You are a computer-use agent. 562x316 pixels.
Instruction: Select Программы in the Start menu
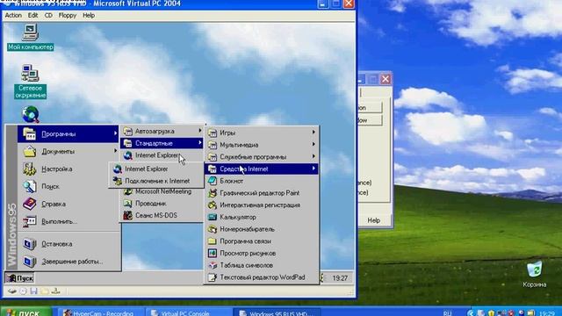point(68,134)
